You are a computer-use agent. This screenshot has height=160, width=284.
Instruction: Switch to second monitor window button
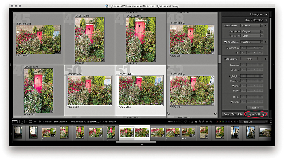[x=22, y=122]
